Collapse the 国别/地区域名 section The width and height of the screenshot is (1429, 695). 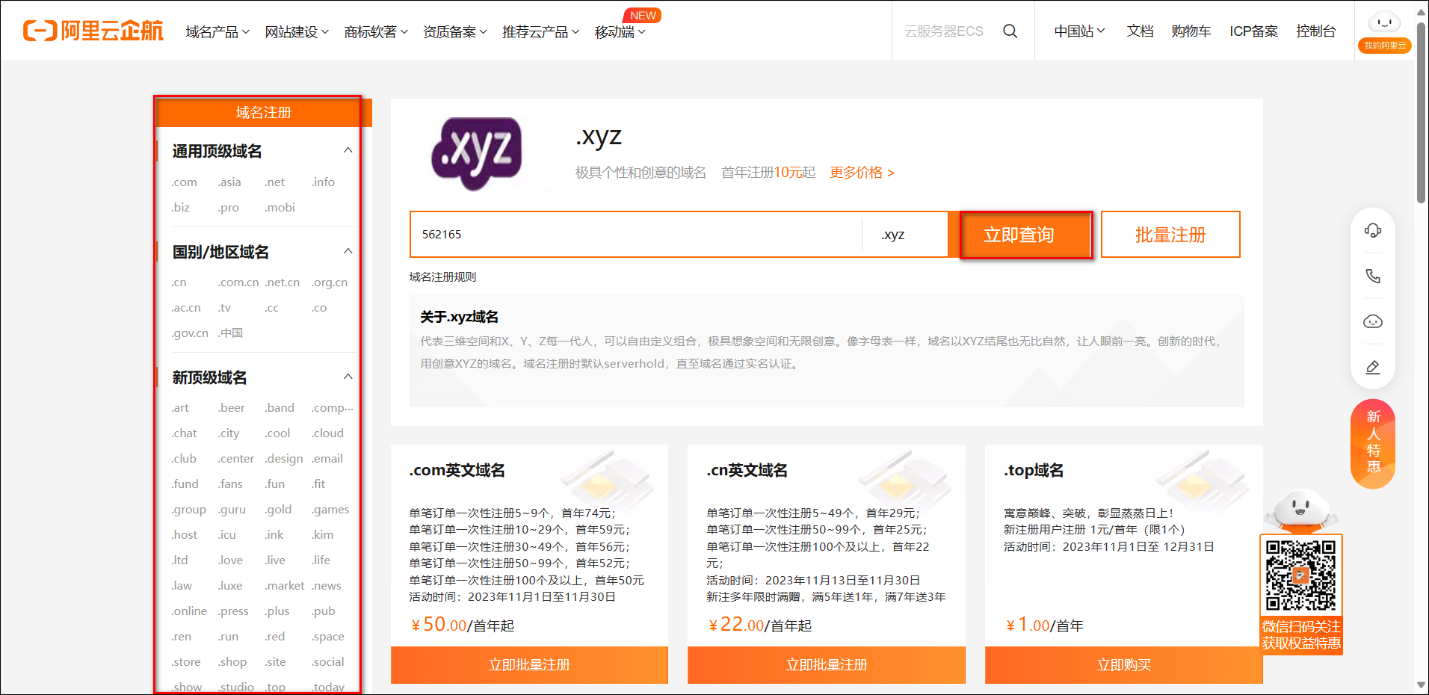348,251
